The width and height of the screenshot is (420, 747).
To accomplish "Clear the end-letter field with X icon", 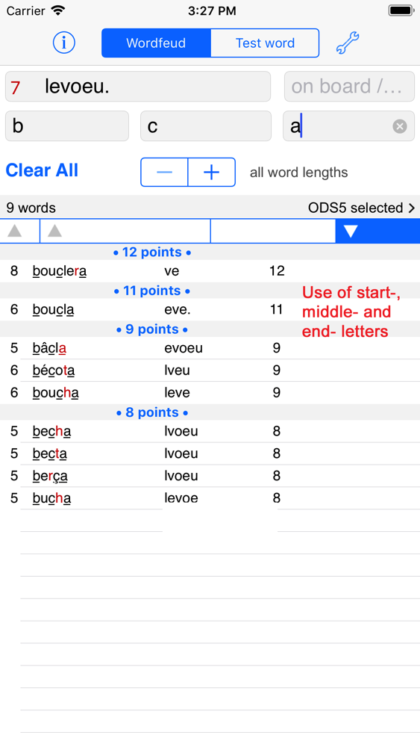I will pos(400,126).
